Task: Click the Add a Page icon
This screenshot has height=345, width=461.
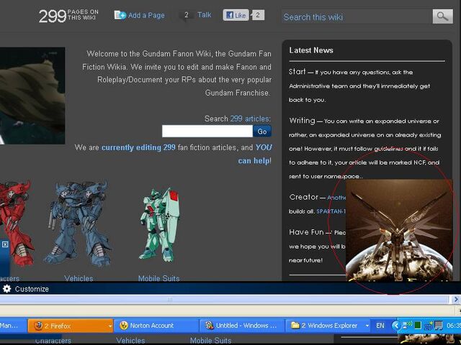Action: pyautogui.click(x=120, y=15)
